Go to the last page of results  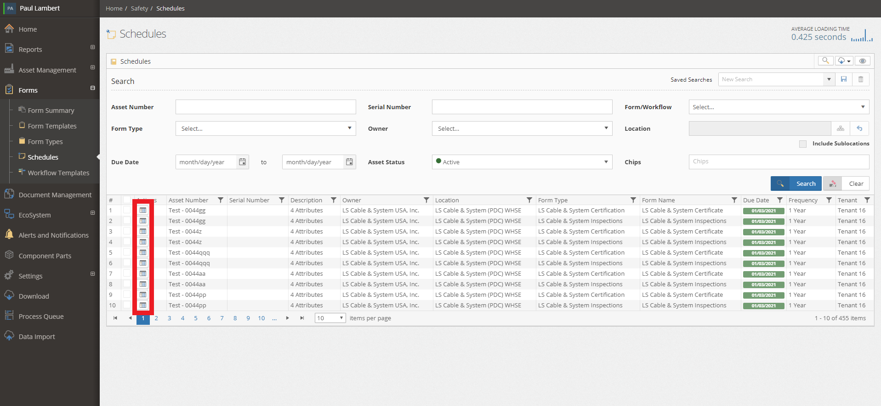click(x=302, y=318)
